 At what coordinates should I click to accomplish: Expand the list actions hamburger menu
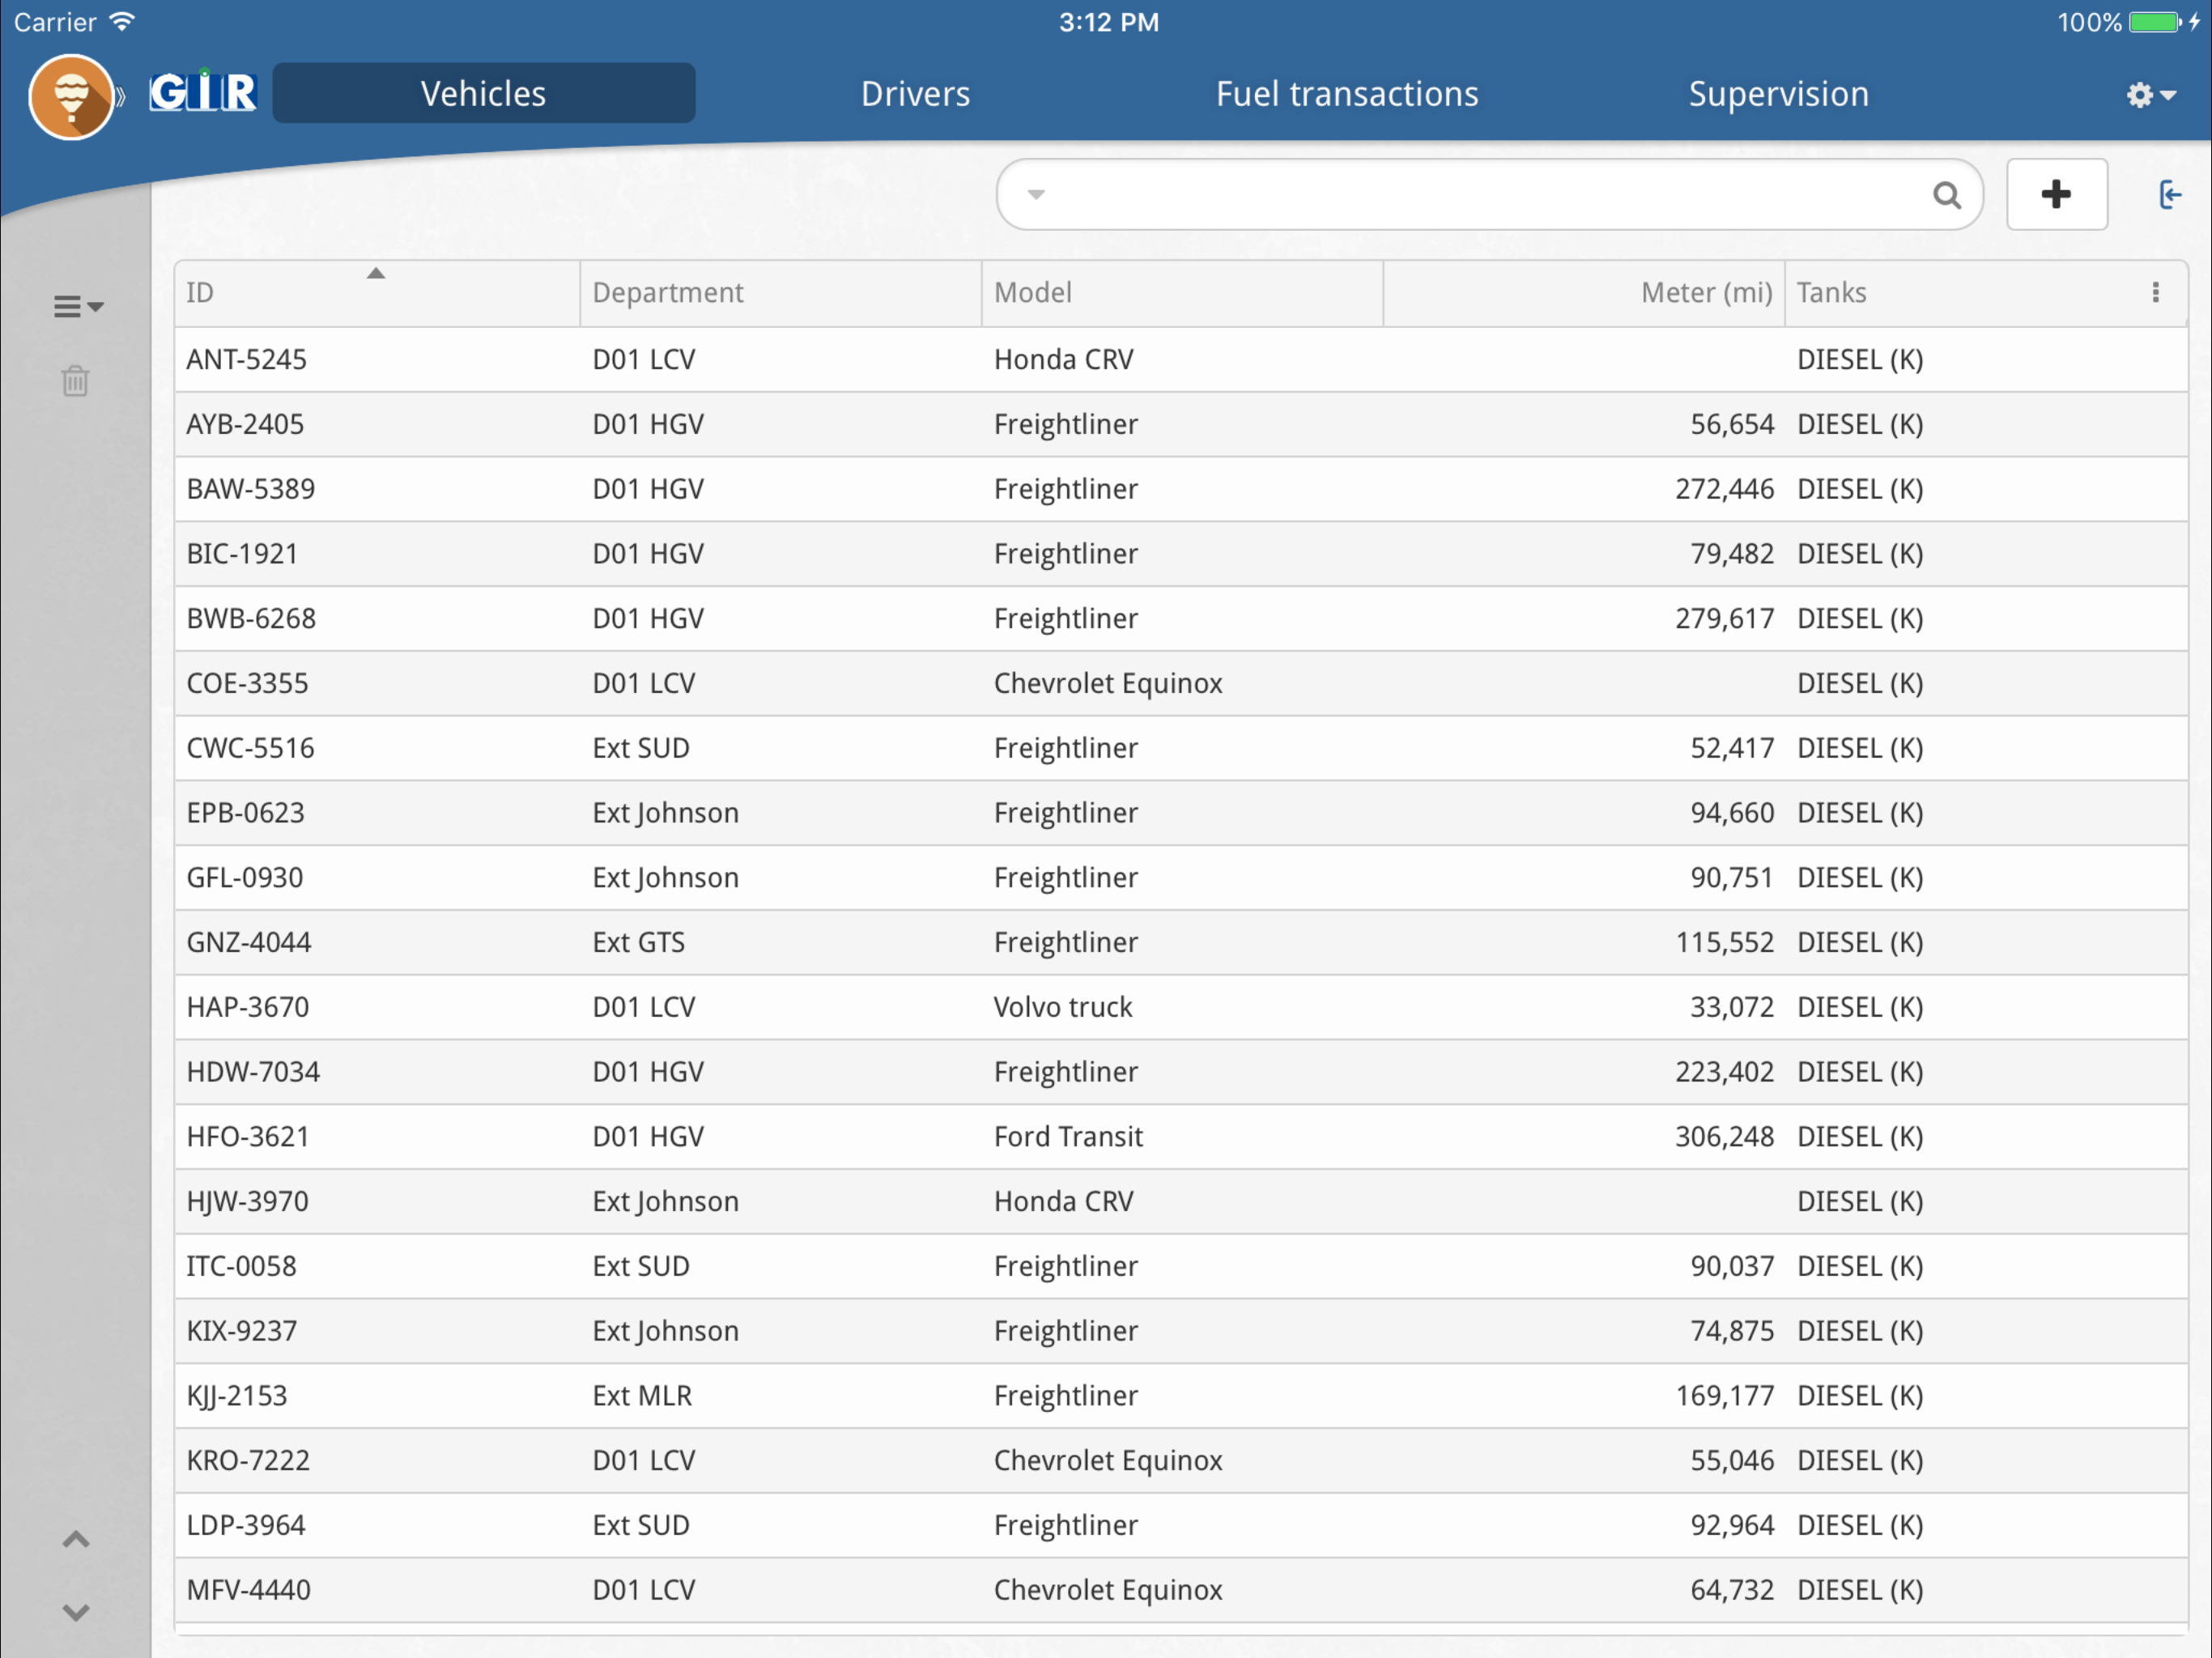(78, 306)
